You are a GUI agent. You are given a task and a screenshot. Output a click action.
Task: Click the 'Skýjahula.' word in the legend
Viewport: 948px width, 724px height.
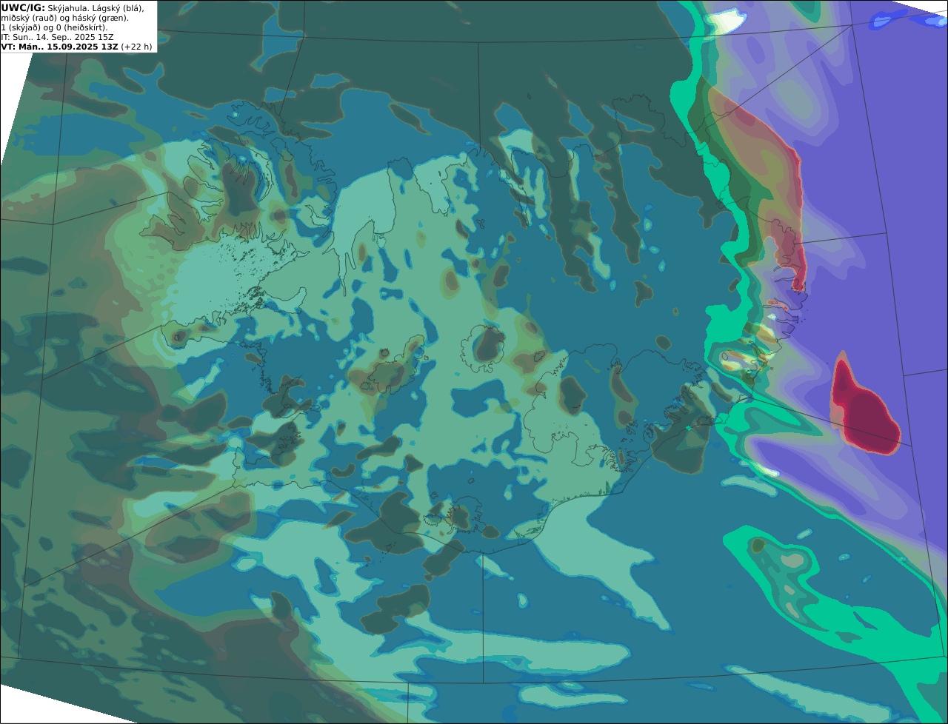67,7
